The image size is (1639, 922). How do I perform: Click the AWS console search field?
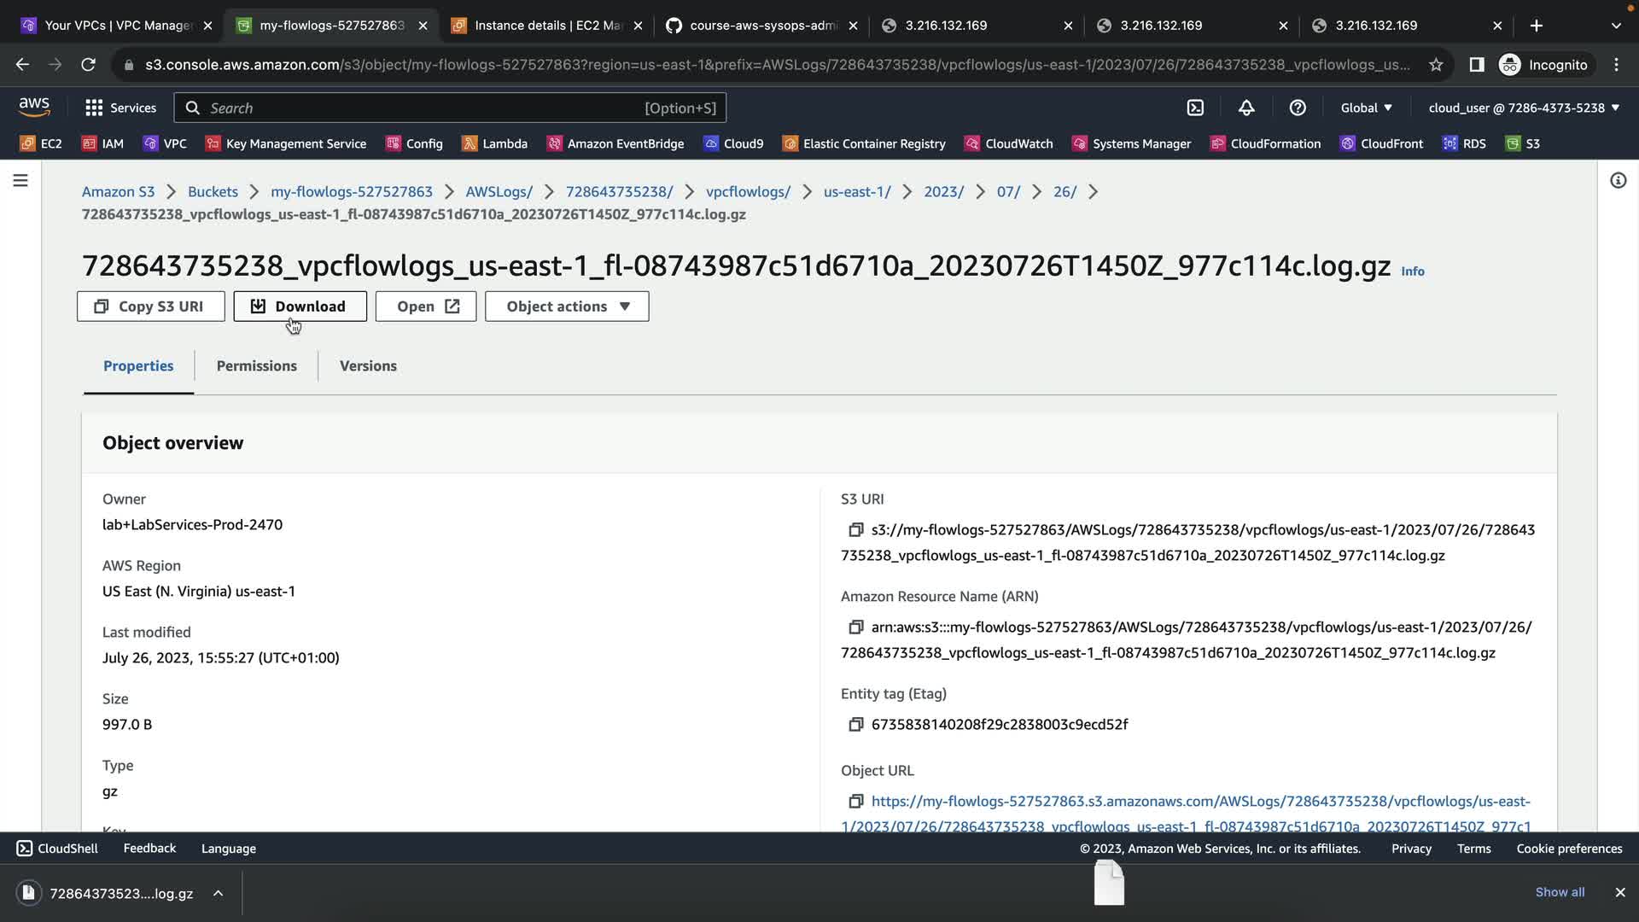(x=427, y=108)
